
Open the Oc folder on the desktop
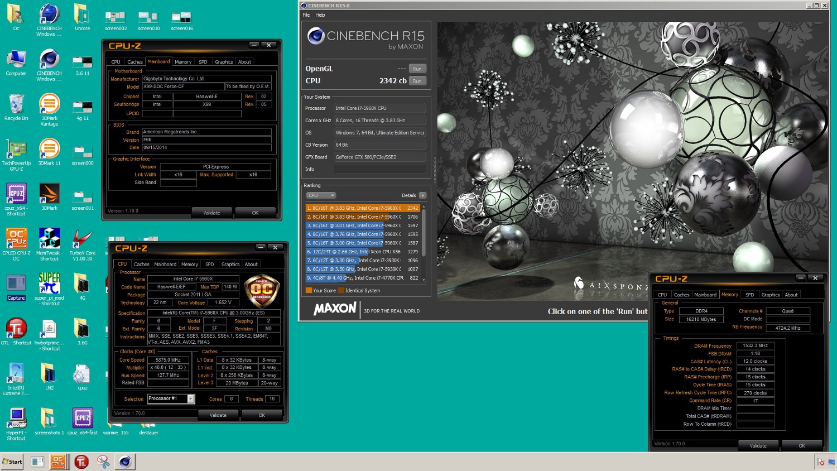[16, 17]
